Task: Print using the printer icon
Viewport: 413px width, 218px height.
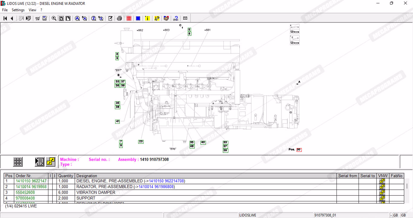Action: click(119, 18)
